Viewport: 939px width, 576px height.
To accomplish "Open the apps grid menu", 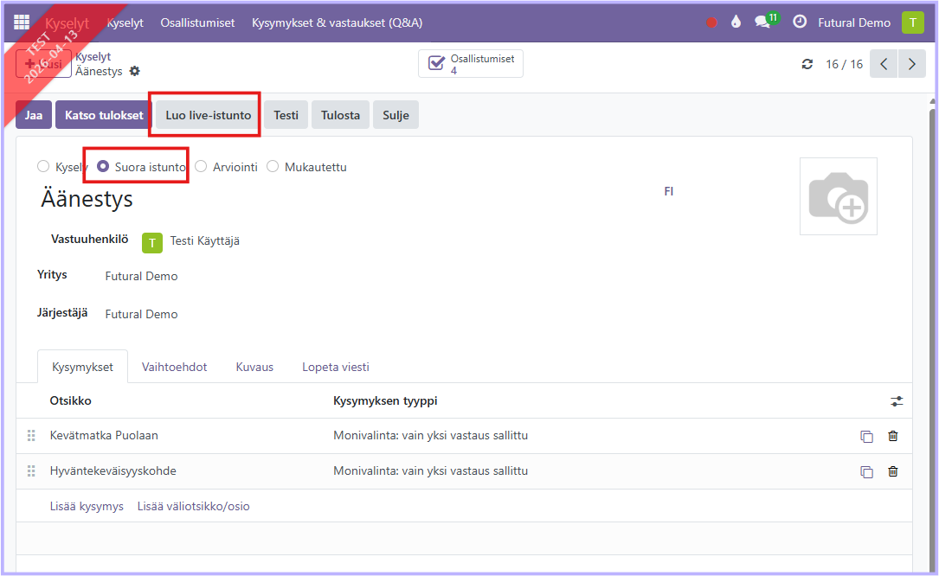I will 22,22.
